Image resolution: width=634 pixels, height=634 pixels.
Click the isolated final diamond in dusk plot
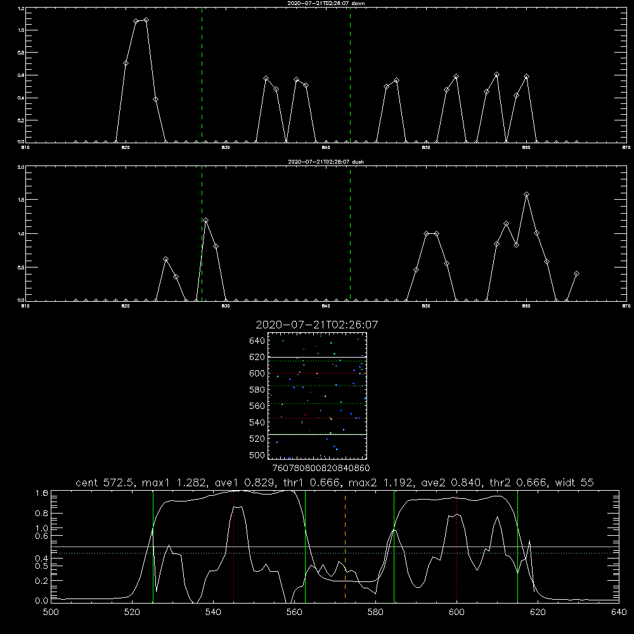tap(576, 274)
